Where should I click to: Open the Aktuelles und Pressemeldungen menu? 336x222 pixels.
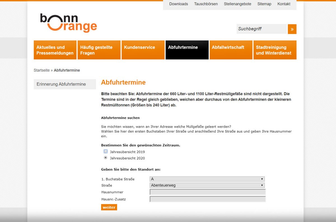(x=55, y=50)
